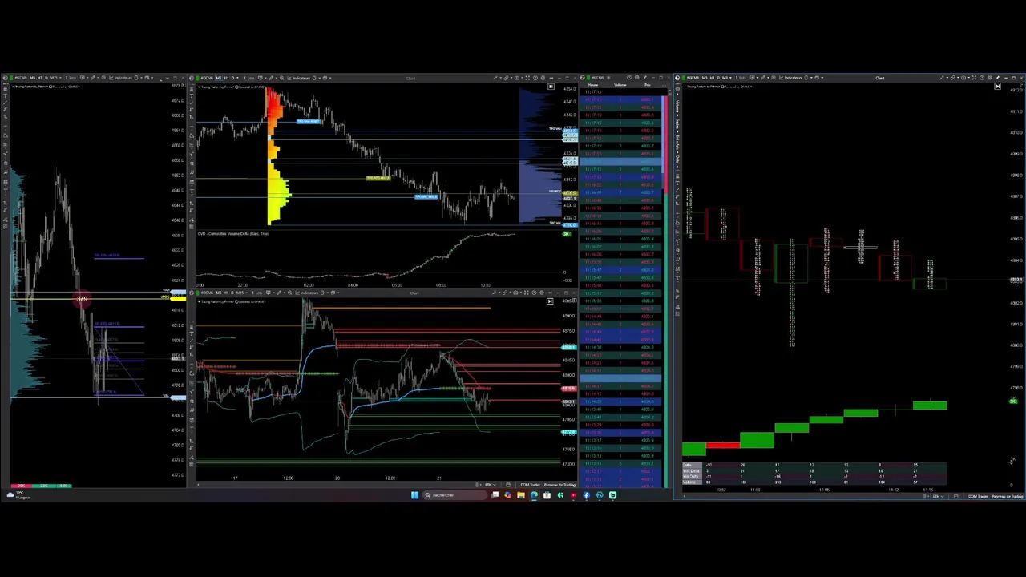
Task: Click the 1 Lots field in left chart
Action: coord(71,78)
